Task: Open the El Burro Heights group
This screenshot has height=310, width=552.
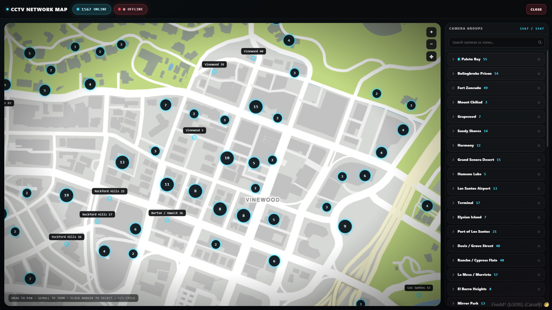Action: (496, 289)
